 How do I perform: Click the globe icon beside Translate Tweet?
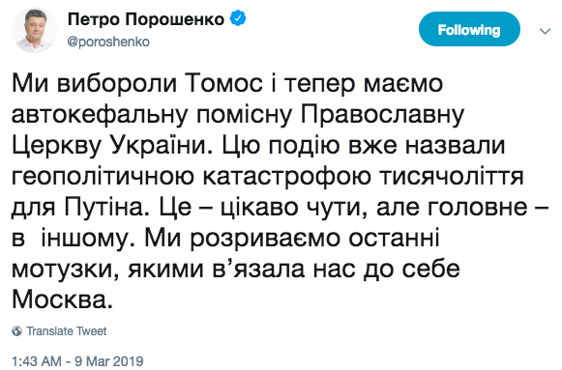pyautogui.click(x=16, y=331)
